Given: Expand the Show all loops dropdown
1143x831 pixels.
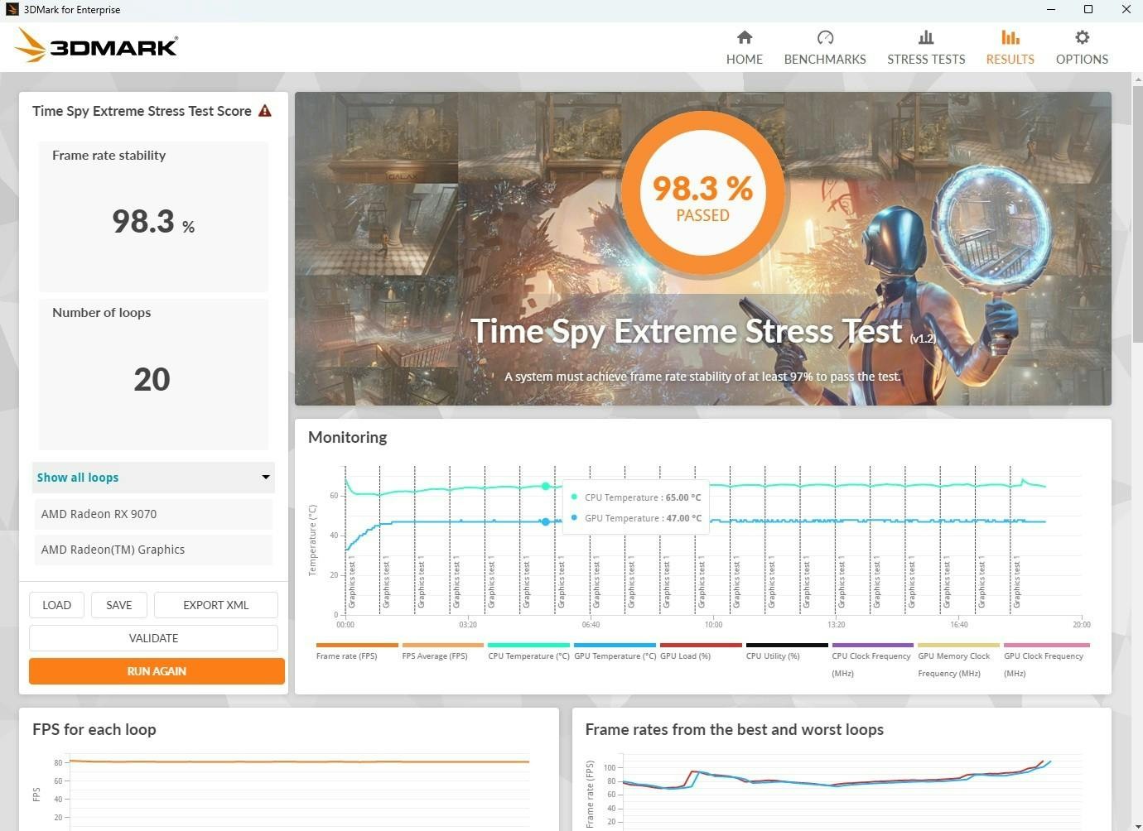Looking at the screenshot, I should coord(153,478).
